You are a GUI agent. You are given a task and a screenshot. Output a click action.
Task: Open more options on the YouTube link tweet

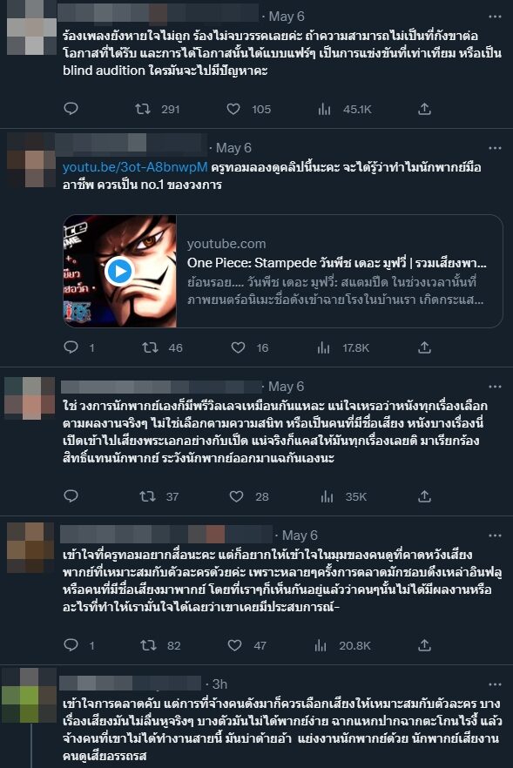[x=495, y=148]
